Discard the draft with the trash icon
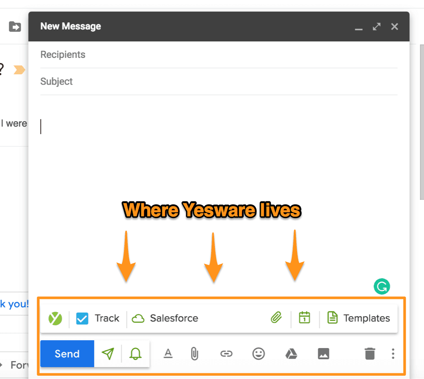This screenshot has width=424, height=379. (370, 354)
